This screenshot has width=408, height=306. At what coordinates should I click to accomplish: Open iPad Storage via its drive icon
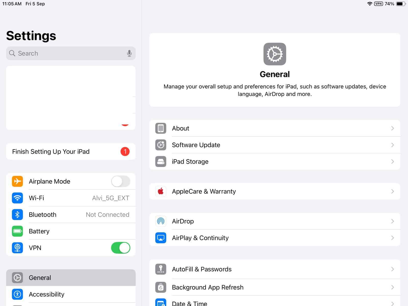click(x=160, y=161)
